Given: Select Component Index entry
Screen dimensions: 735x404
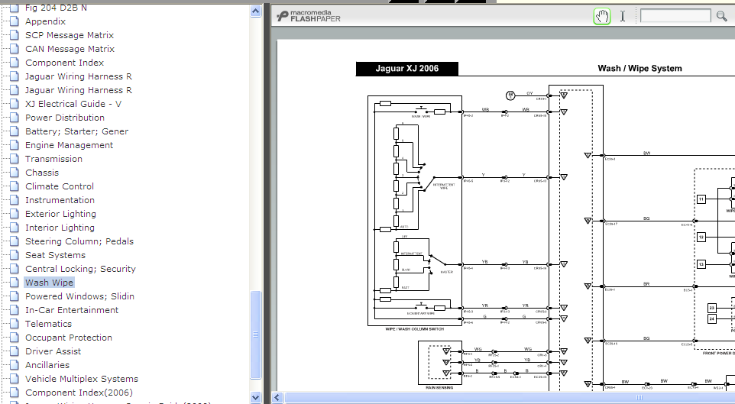Looking at the screenshot, I should (65, 63).
